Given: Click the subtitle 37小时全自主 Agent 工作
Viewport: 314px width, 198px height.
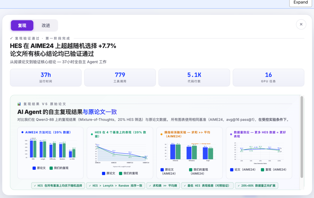Looking at the screenshot, I should click(x=84, y=62).
